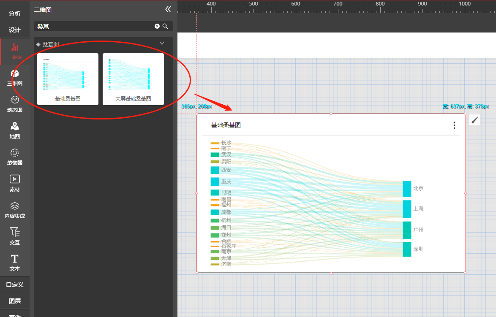Select the 大屏基础桑基图 thumbnail
Viewport: 496px width, 317px height.
coord(133,79)
